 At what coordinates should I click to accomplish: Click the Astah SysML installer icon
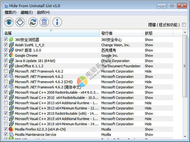11,45
